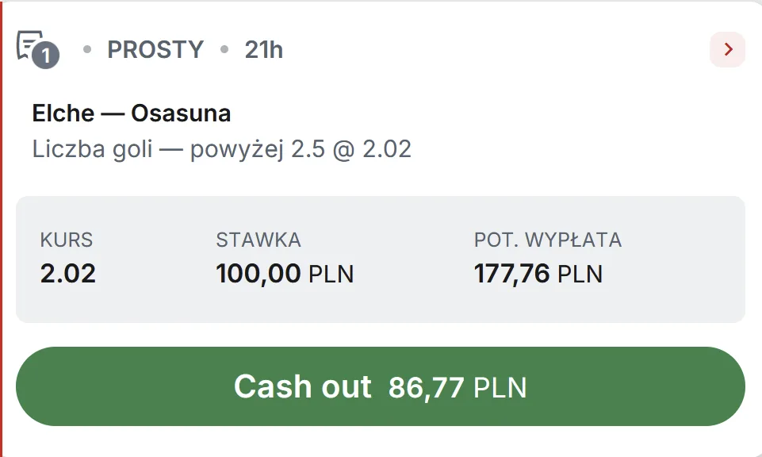Click the STAWKA 100,00 PLN amount field
The image size is (762, 457).
286,273
